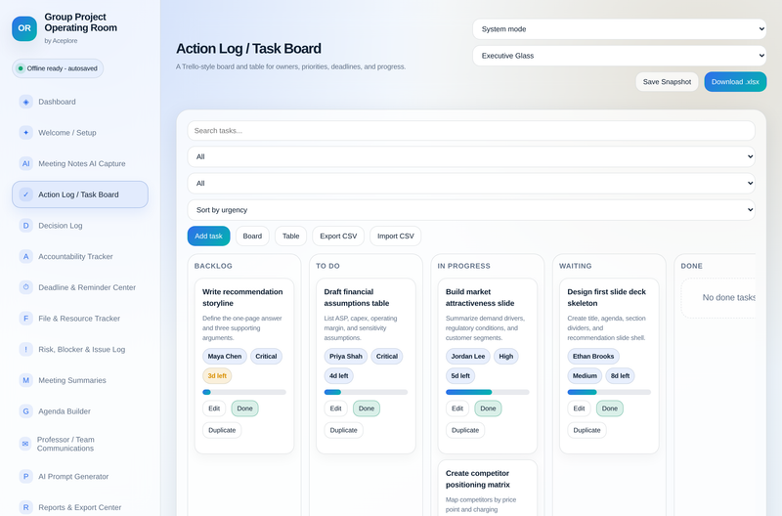This screenshot has width=782, height=516.
Task: Duplicate the Write recommendation storyline task
Action: [x=222, y=430]
